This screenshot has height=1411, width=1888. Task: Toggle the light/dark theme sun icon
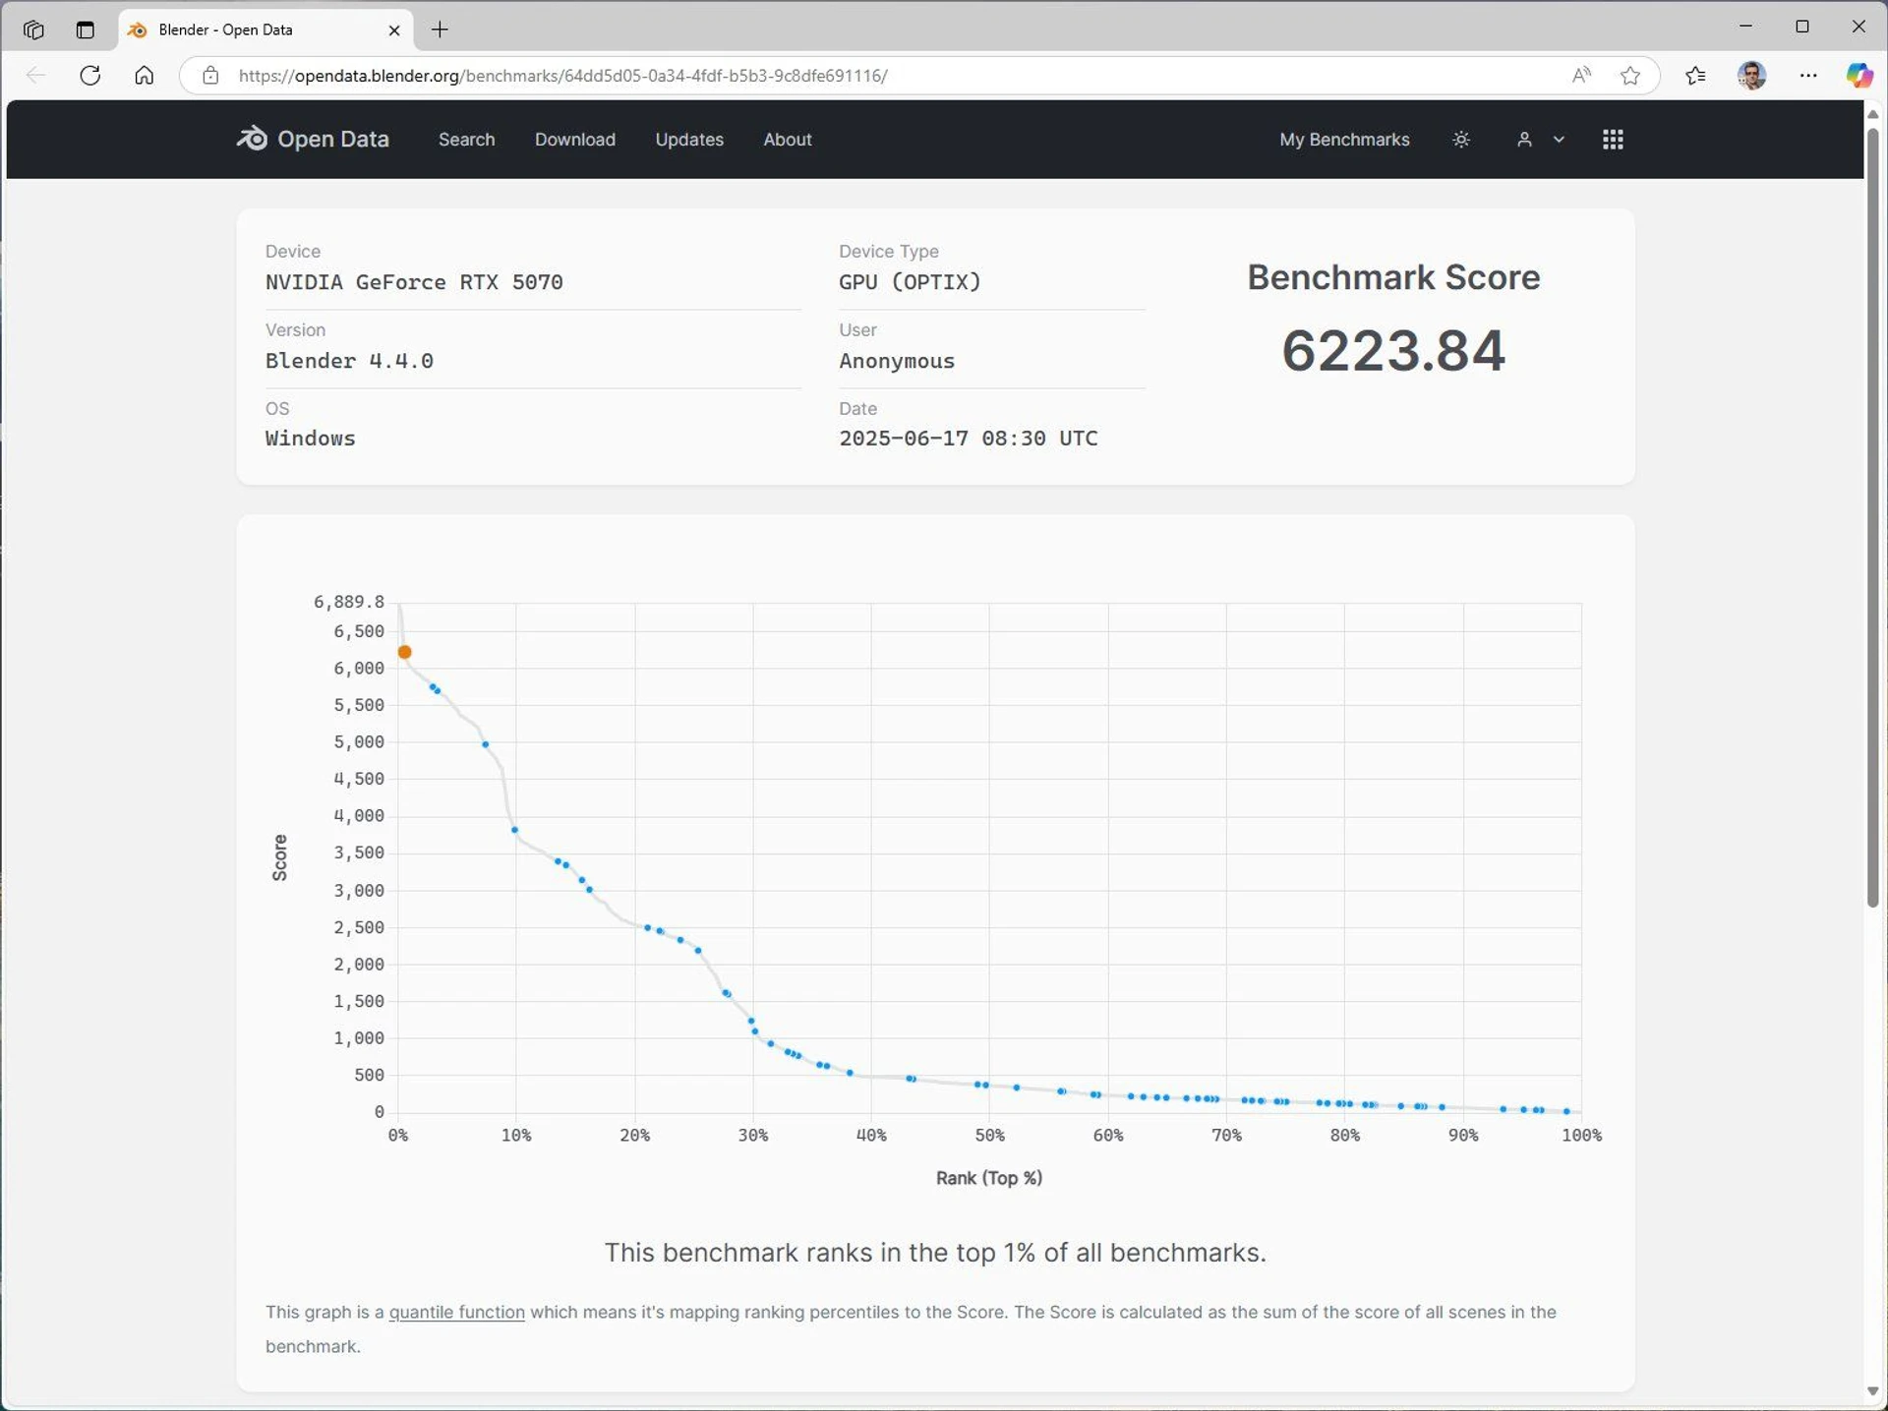click(1461, 140)
